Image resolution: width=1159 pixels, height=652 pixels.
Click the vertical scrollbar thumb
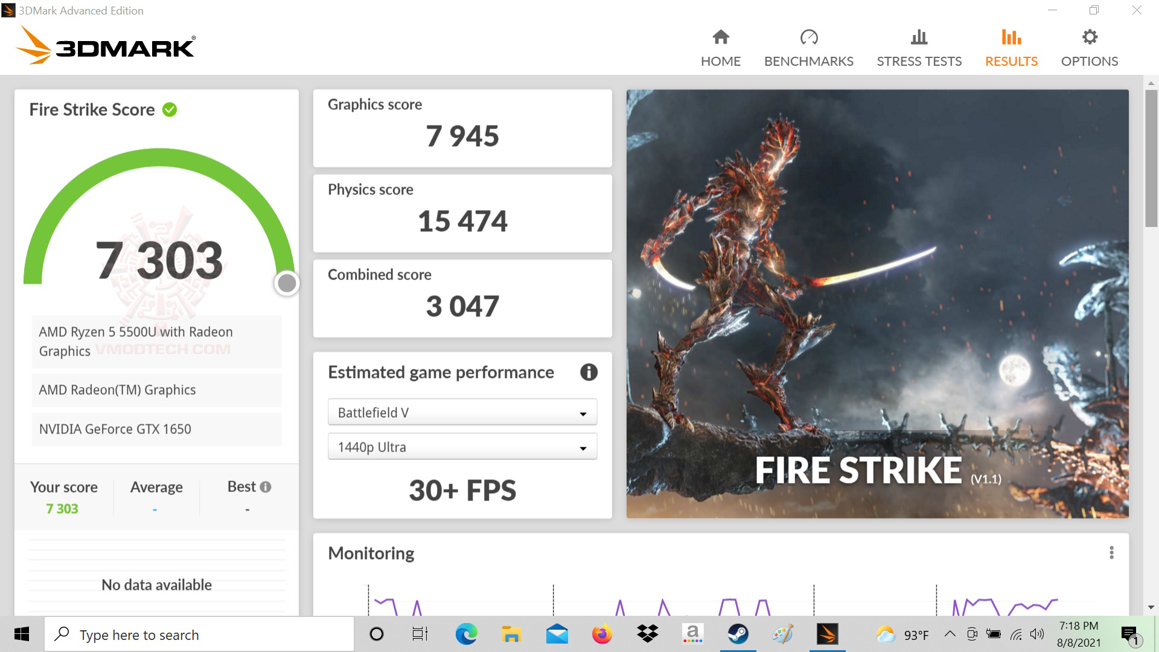click(1151, 158)
